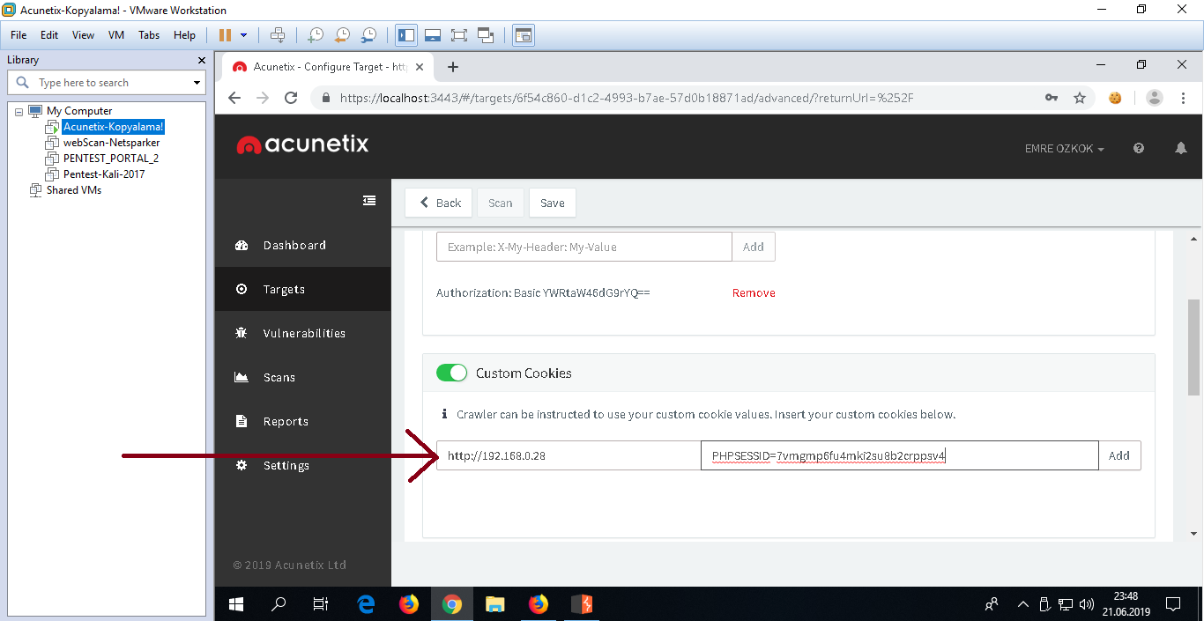Click the page vertical scrollbar thumb
The height and width of the screenshot is (621, 1204).
(1194, 347)
